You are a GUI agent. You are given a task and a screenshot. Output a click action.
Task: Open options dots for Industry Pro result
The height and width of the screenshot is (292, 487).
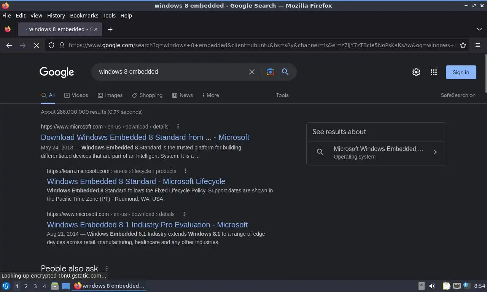184,214
